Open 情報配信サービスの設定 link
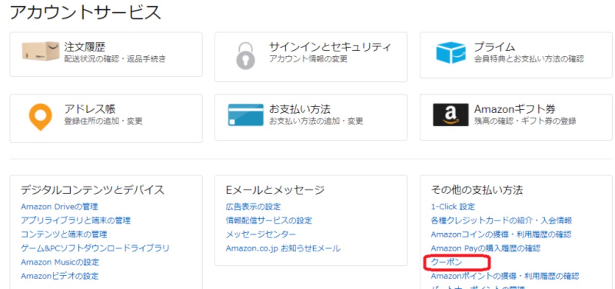Screen dimensions: 615x289 pyautogui.click(x=269, y=221)
